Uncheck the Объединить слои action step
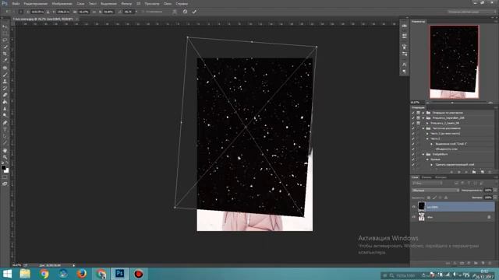 [x=413, y=149]
